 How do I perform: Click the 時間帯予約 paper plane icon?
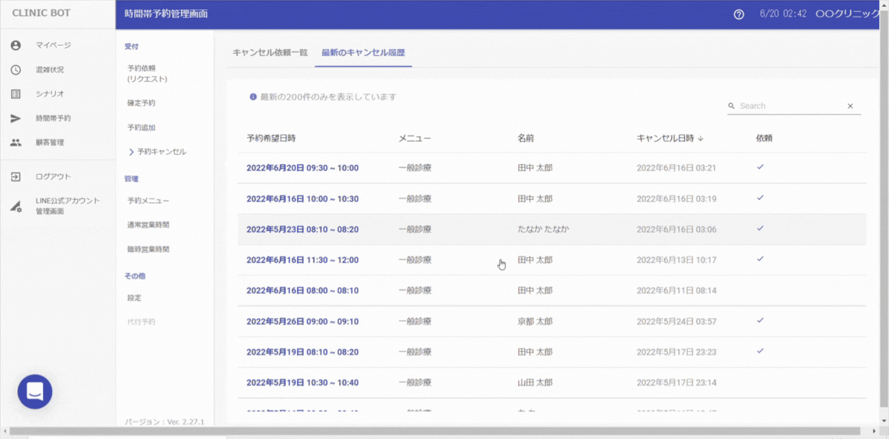16,118
